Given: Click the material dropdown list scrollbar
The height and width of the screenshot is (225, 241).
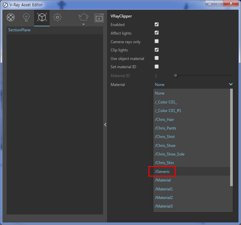Looking at the screenshot, I should point(231,137).
